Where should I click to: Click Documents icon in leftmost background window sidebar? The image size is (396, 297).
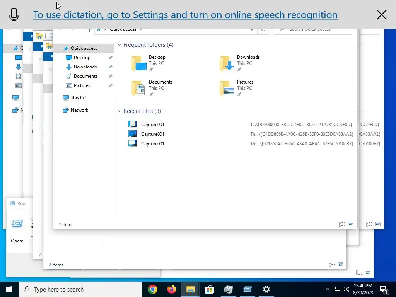click(19, 76)
